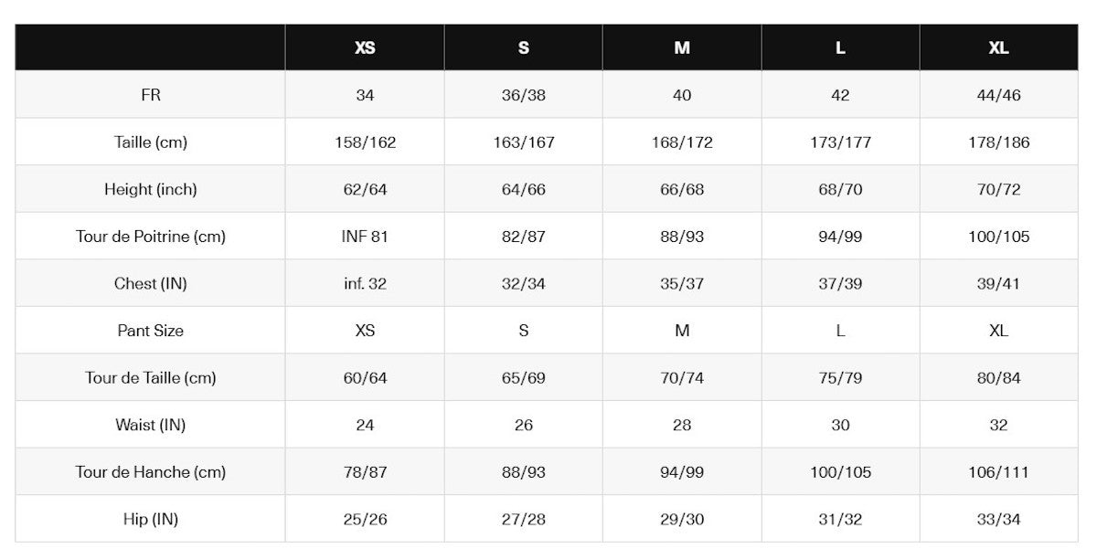
Task: Click the 'Chest (IN)' row label
Action: (x=151, y=283)
